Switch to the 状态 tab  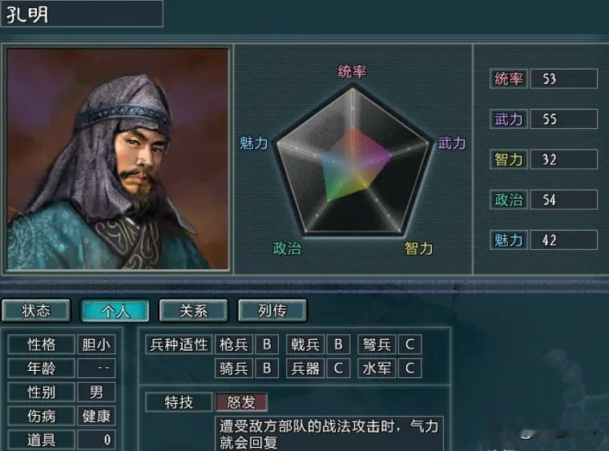pyautogui.click(x=36, y=311)
